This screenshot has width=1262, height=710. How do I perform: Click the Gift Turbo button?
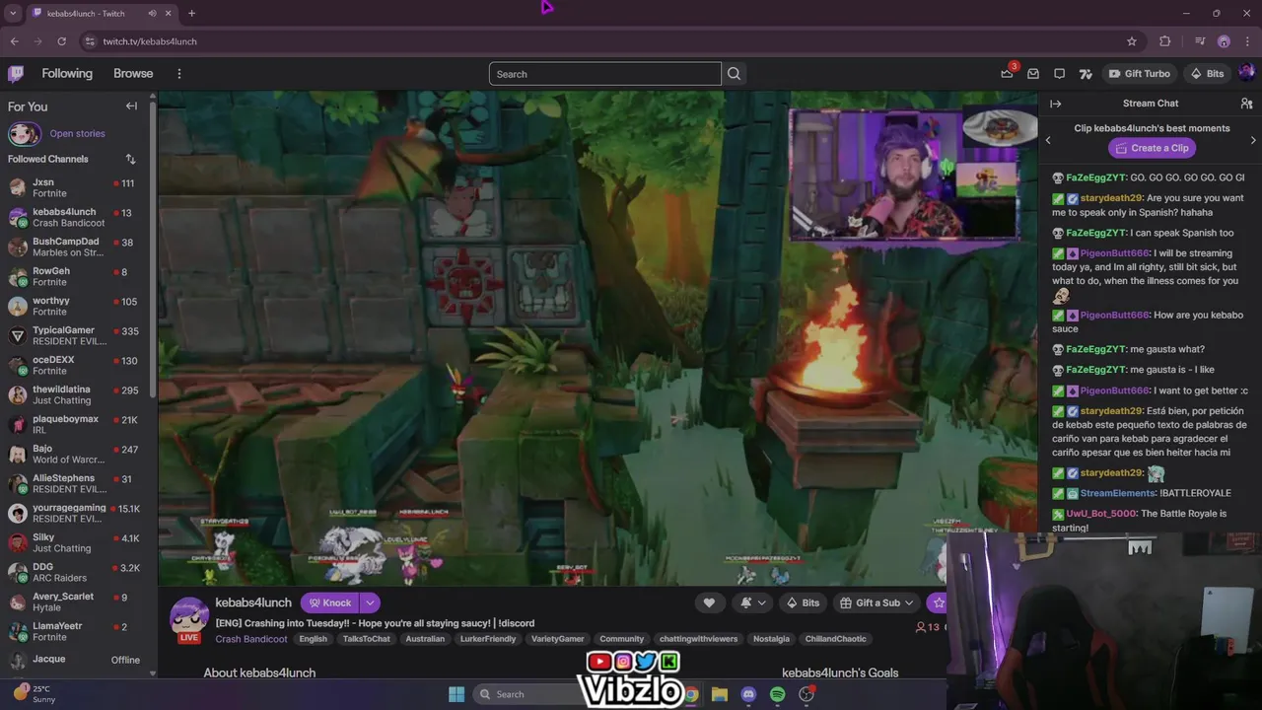click(x=1139, y=74)
